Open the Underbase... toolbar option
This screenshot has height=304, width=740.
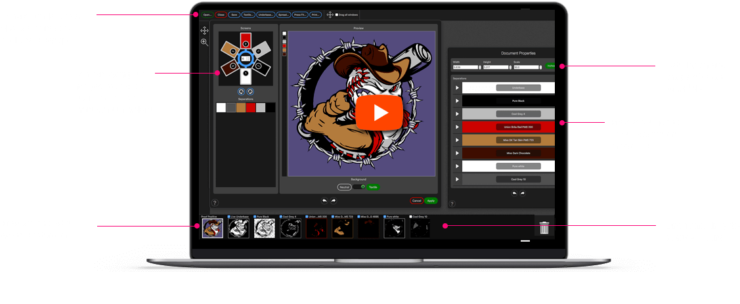[x=265, y=14]
